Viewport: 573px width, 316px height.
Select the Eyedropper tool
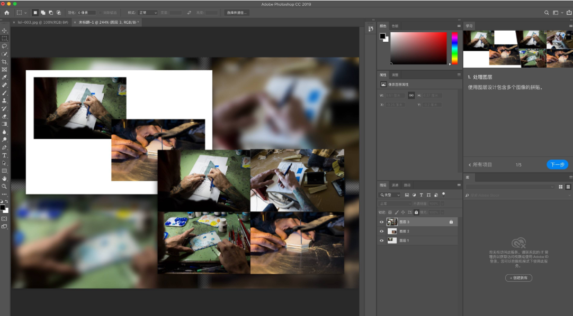[x=4, y=77]
